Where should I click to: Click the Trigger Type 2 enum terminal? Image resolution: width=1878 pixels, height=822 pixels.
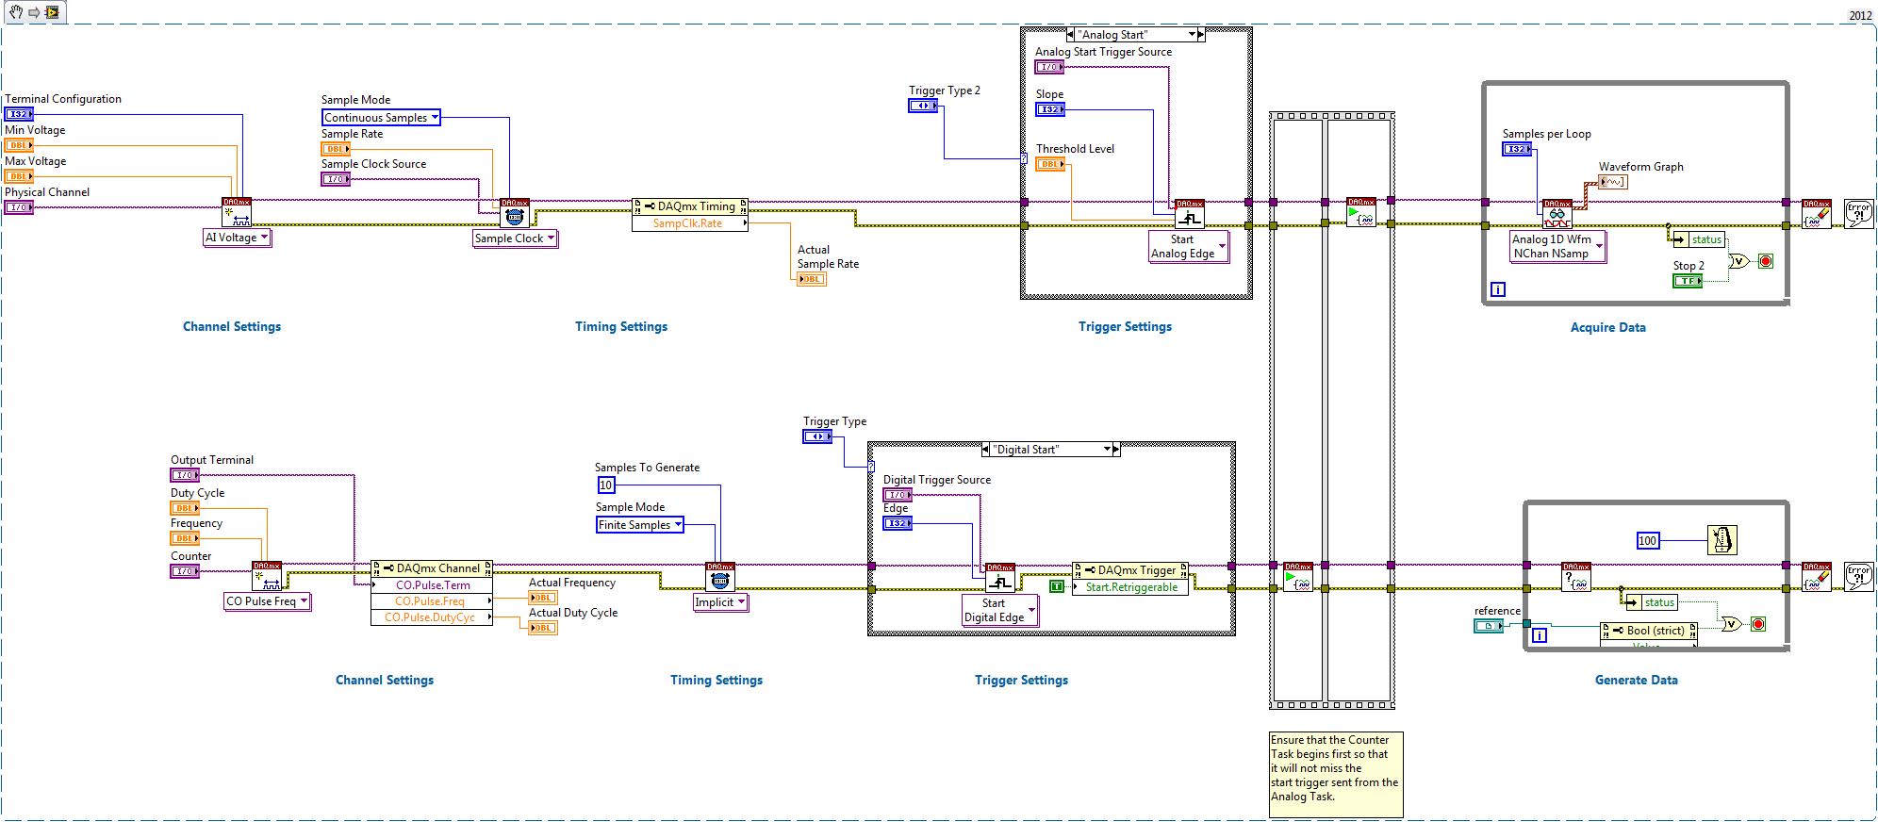[x=923, y=106]
